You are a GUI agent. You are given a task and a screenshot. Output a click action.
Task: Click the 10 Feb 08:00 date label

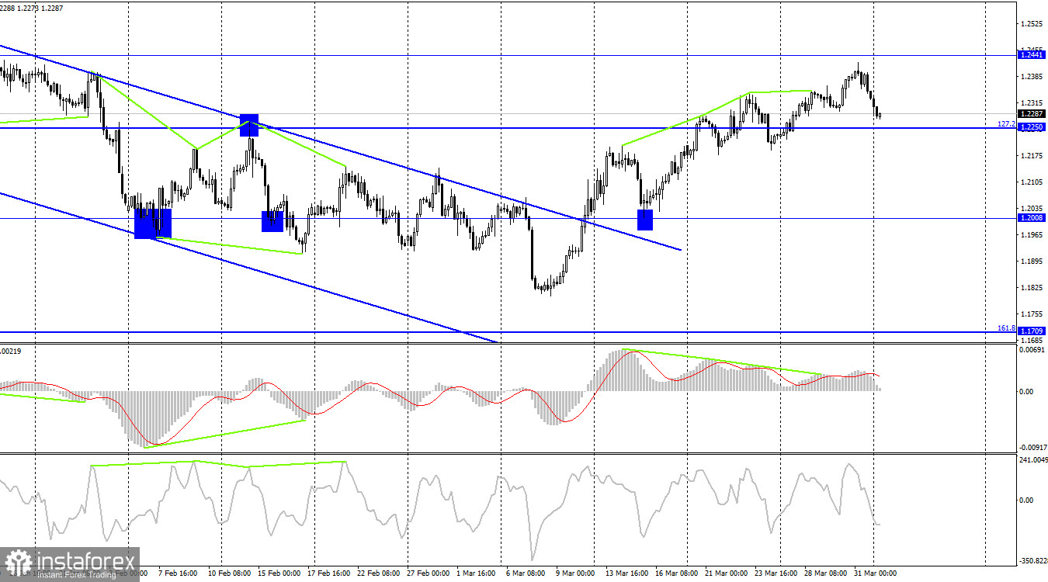[x=231, y=573]
